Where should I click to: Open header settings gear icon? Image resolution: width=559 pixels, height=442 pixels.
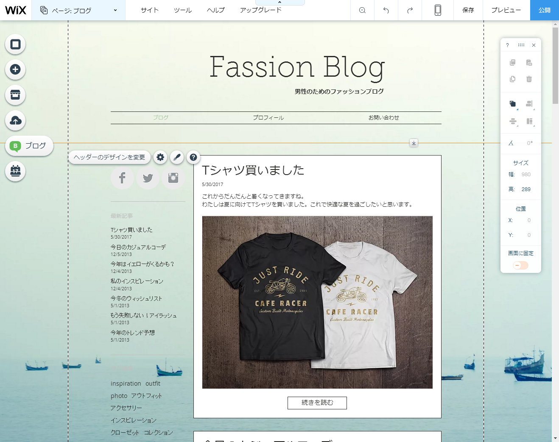tap(160, 157)
